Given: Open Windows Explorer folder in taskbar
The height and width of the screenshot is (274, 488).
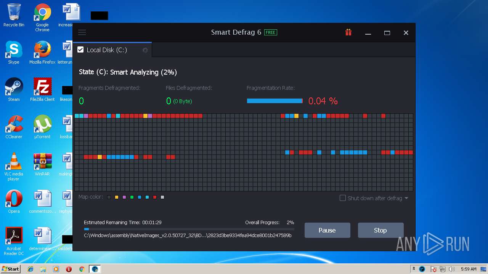Looking at the screenshot, I should 43,269.
